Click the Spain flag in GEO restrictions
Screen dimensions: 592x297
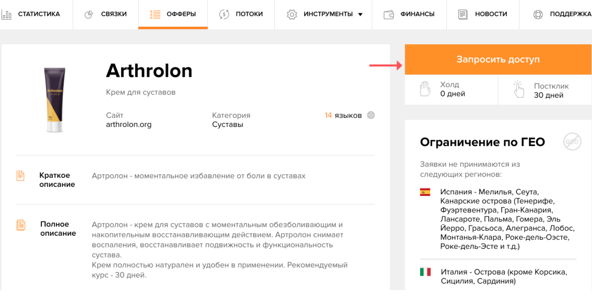(425, 192)
